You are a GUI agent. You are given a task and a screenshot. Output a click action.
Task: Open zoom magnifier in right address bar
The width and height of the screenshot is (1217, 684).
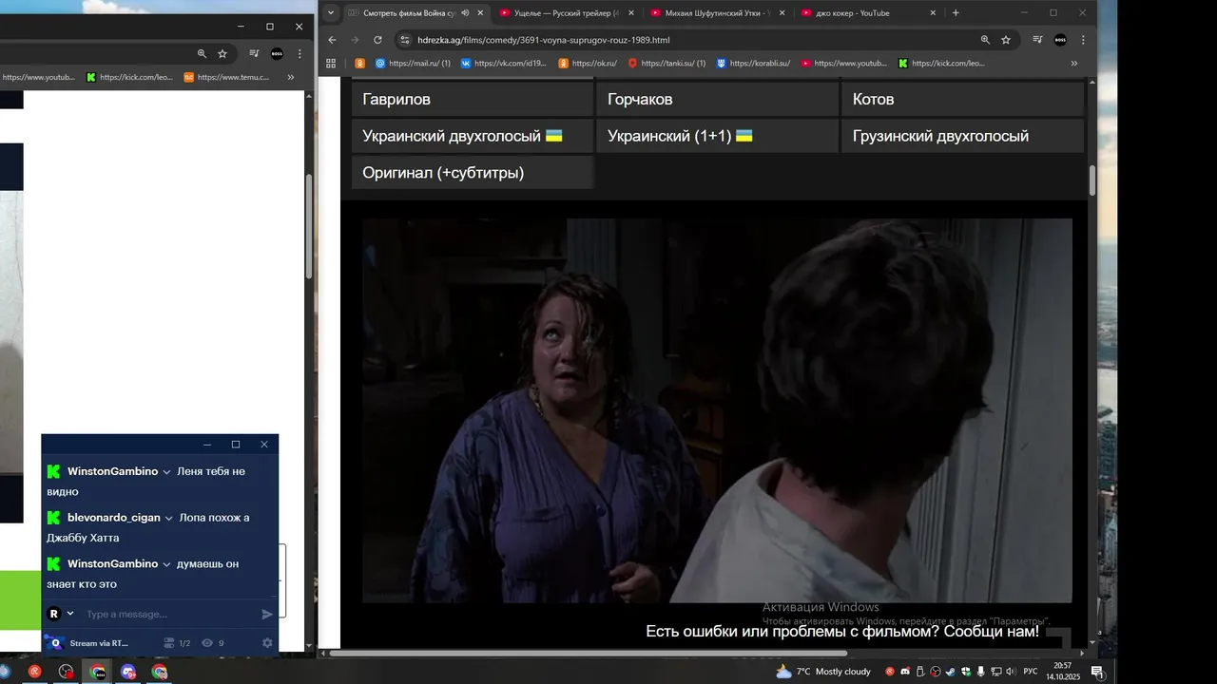[985, 40]
